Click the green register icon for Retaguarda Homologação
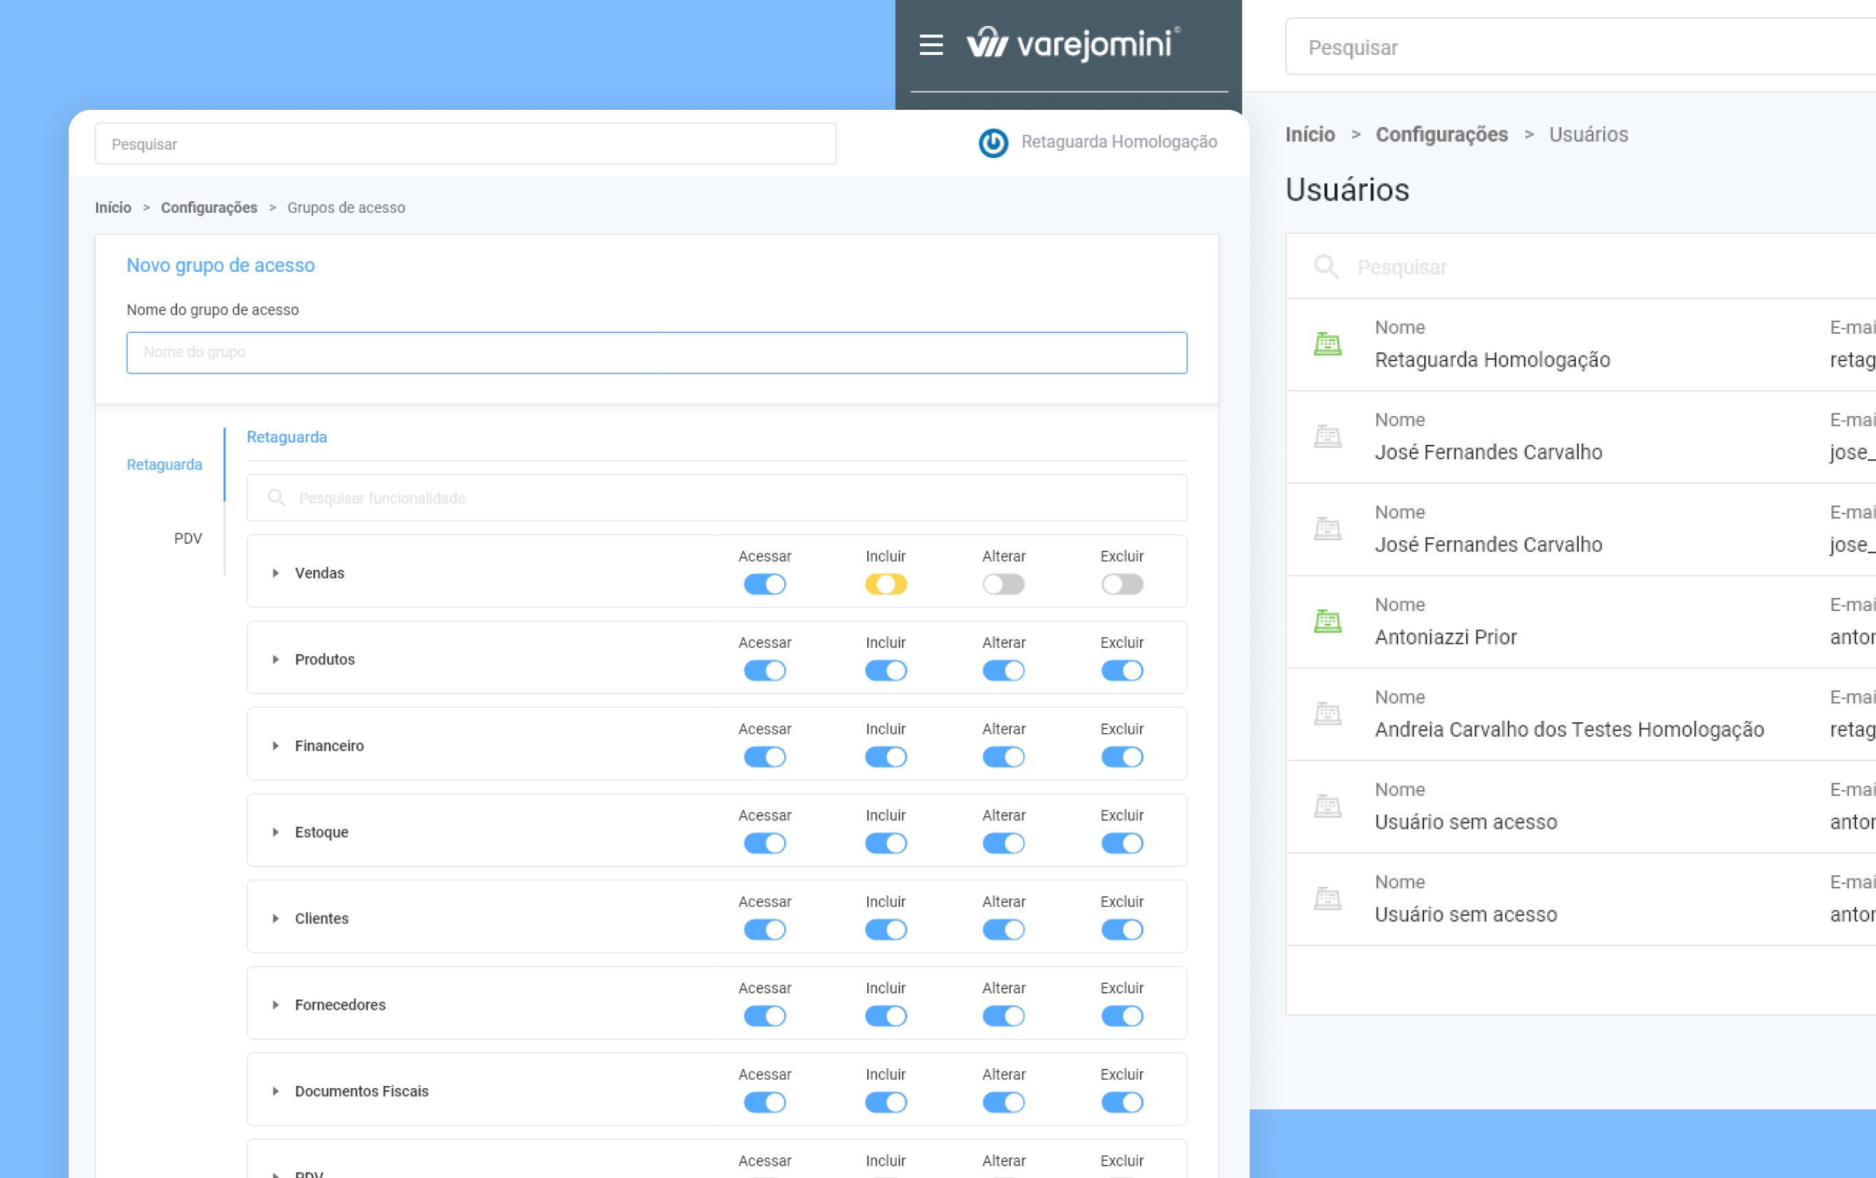 (x=1327, y=343)
